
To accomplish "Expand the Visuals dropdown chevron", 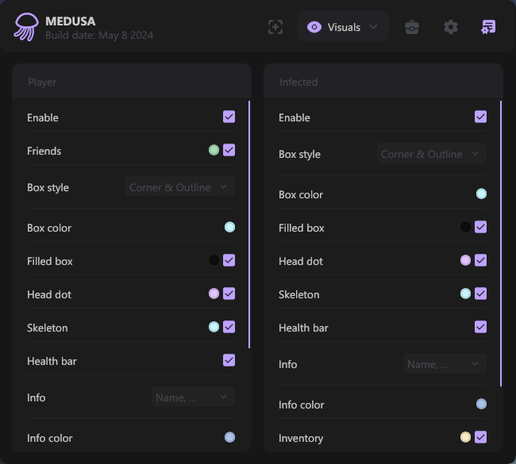I will tap(373, 27).
